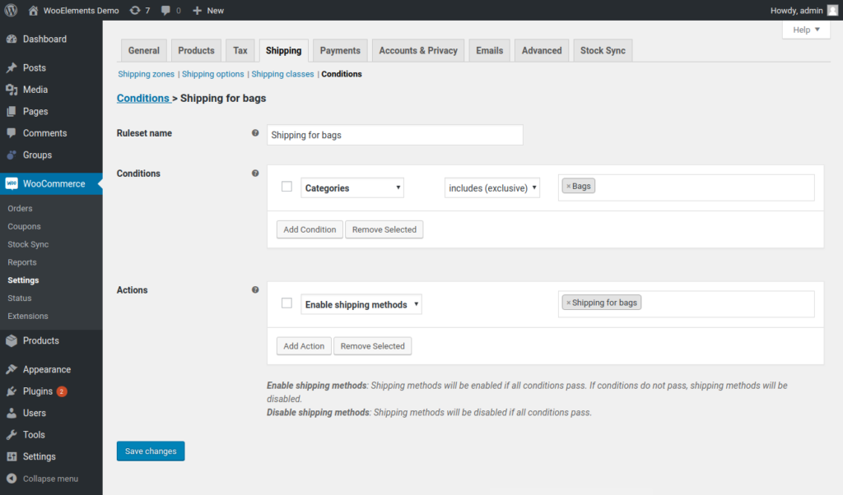Remove the Bags category tag
This screenshot has width=843, height=495.
(x=568, y=185)
